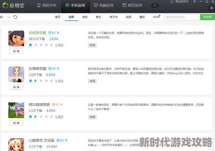Click the 2822次下载 text

[x=37, y=39]
